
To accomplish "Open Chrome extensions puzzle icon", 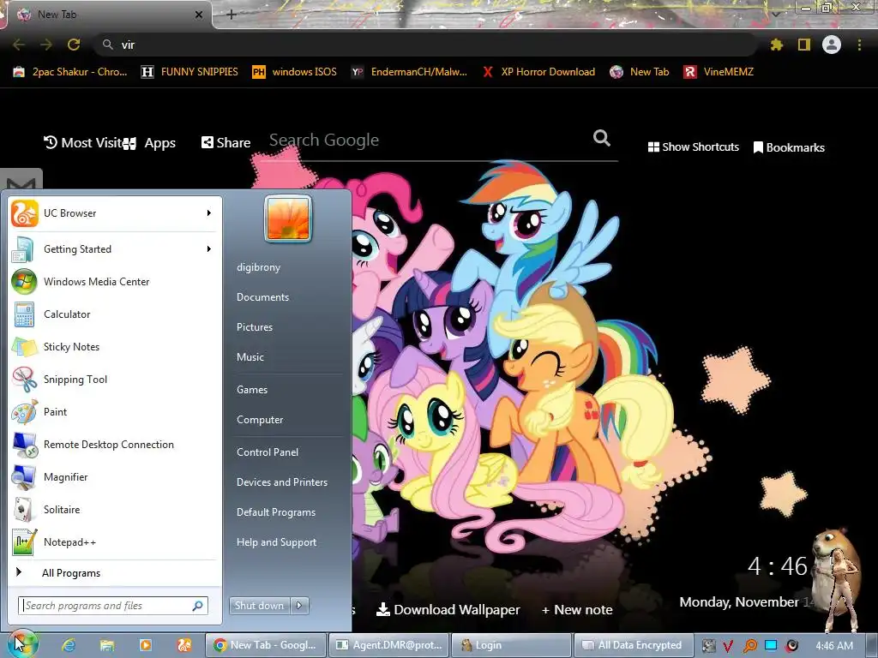I will (777, 45).
